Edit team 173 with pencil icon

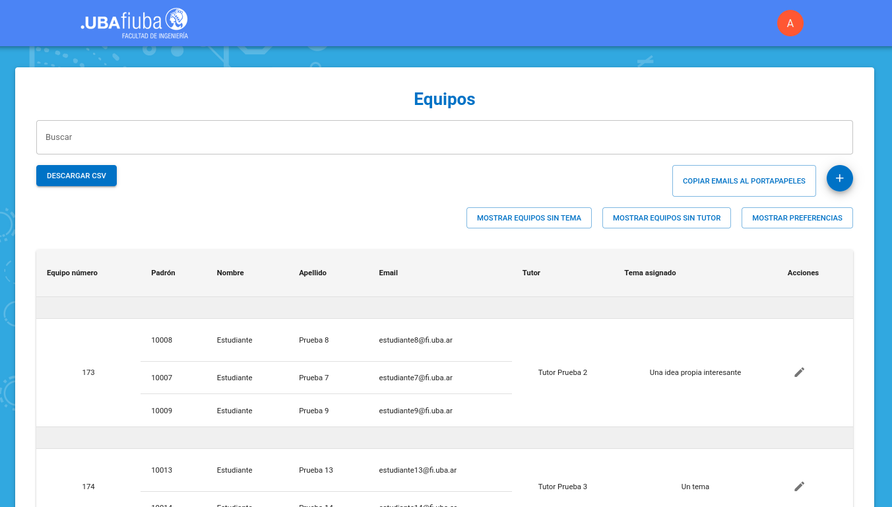799,372
